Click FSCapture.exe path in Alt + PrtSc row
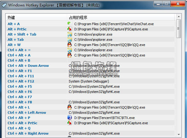This screenshot has width=187, height=138. tap(111, 29)
